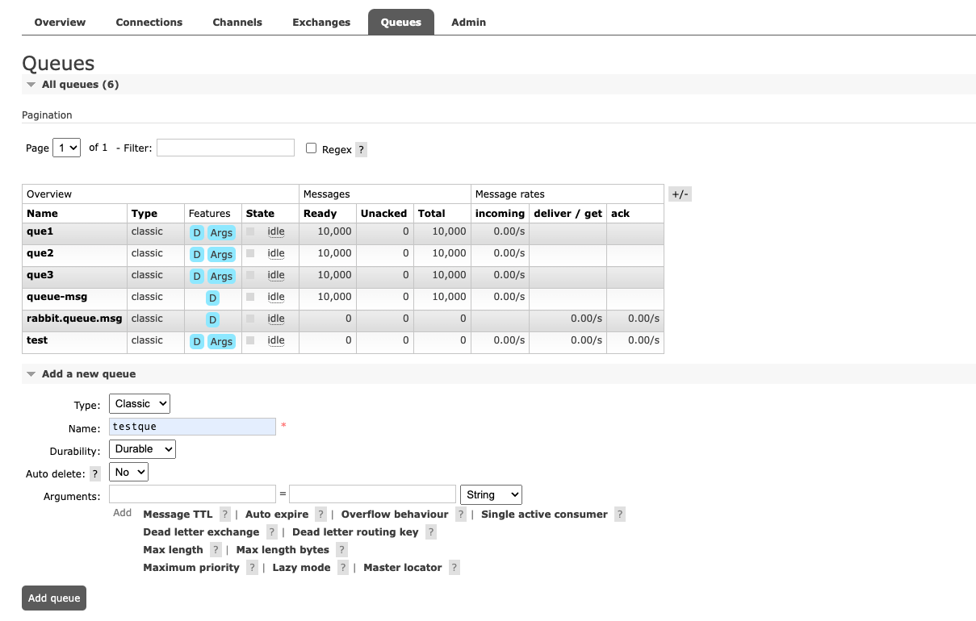Image resolution: width=976 pixels, height=621 pixels.
Task: Click help icon next to Lazy mode
Action: coord(343,568)
